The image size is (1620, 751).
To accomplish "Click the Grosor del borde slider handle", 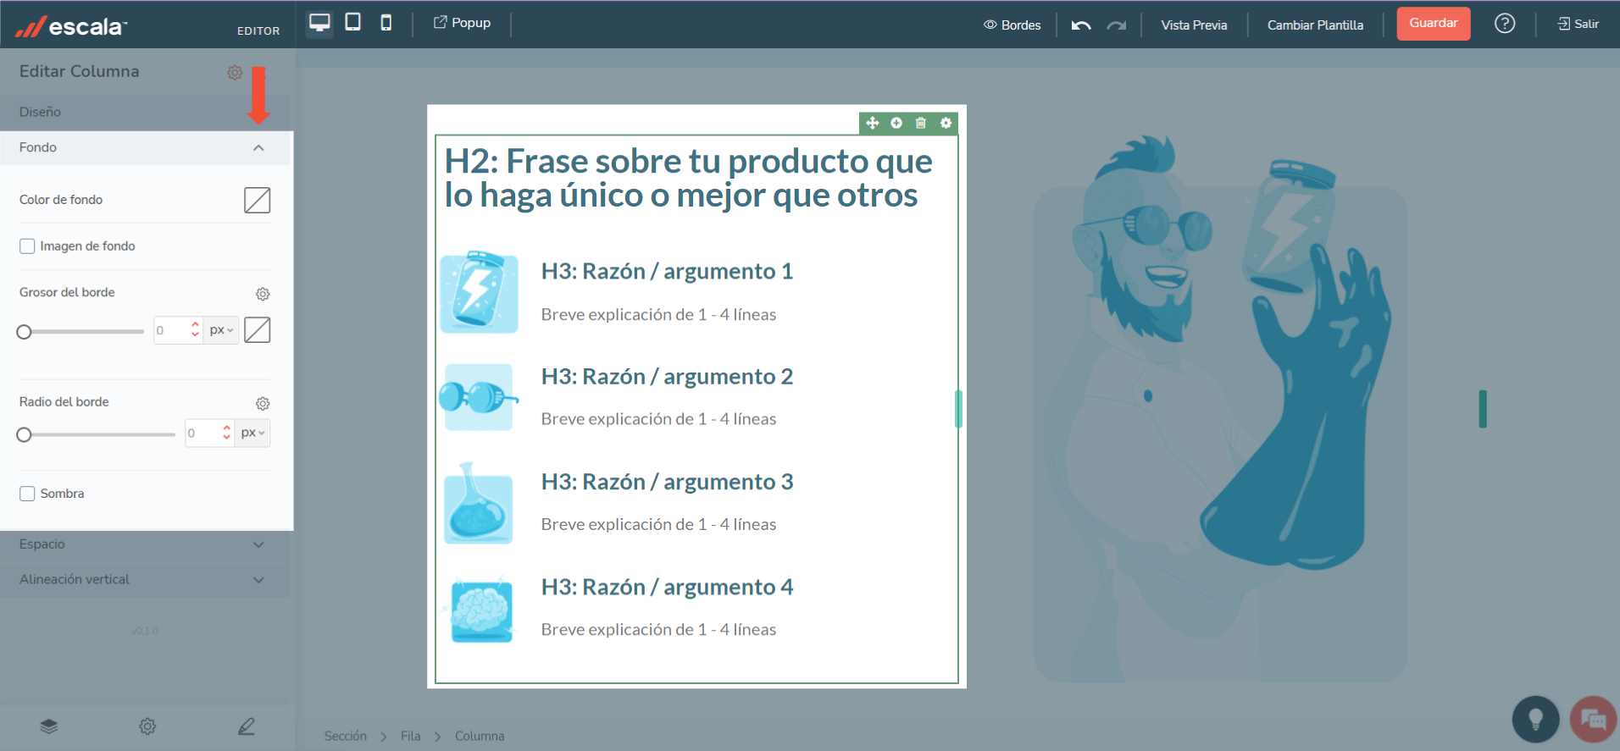I will coord(24,332).
